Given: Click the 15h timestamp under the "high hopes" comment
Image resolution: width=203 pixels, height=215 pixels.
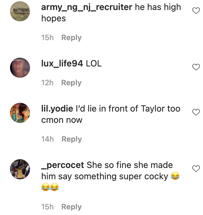Looking at the screenshot, I should click(x=47, y=38).
